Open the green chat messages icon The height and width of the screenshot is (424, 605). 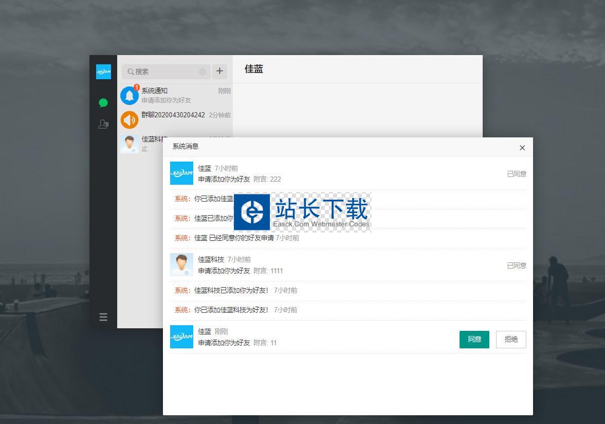point(103,103)
